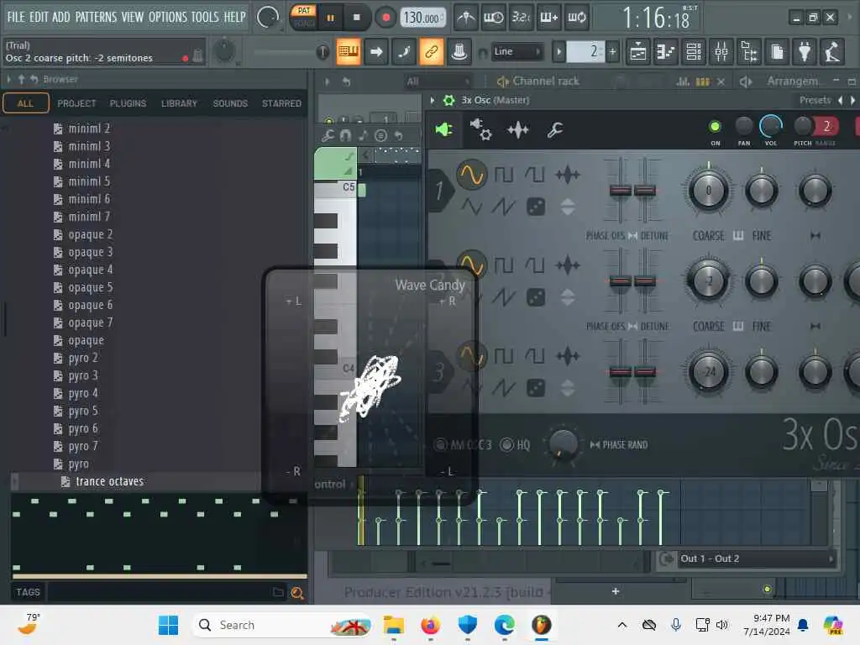Viewport: 860px width, 645px height.
Task: Select the triangle shape for oscillator 1
Action: point(472,207)
